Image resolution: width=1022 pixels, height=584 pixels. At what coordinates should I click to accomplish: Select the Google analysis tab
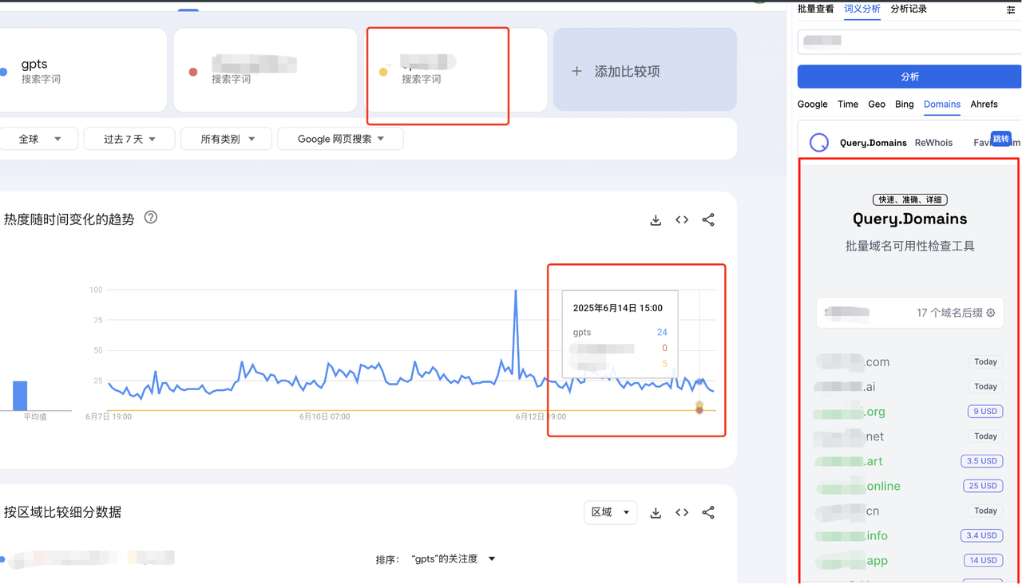pyautogui.click(x=812, y=104)
